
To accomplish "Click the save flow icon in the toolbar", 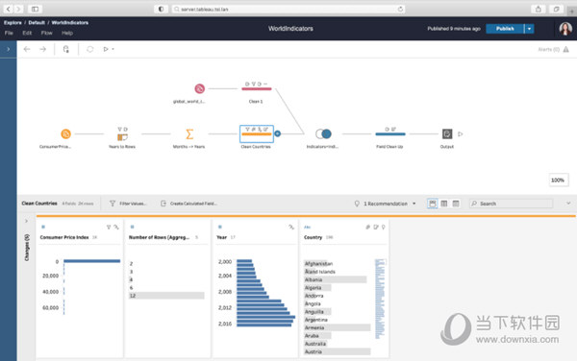I will (65, 49).
